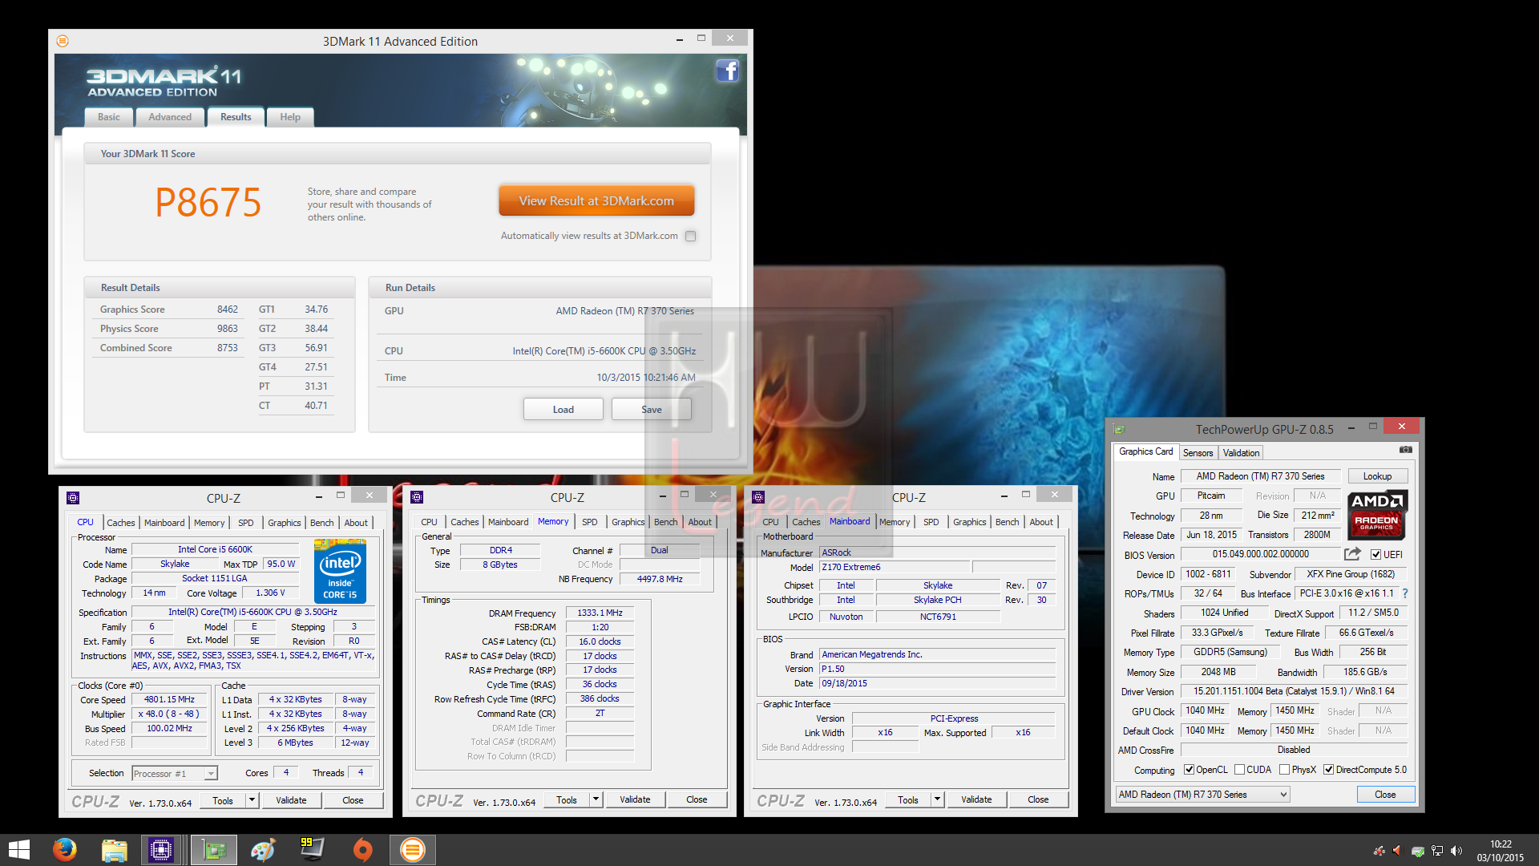Click the Core Speed value 4801.15 MHz
The width and height of the screenshot is (1539, 866).
click(x=169, y=700)
